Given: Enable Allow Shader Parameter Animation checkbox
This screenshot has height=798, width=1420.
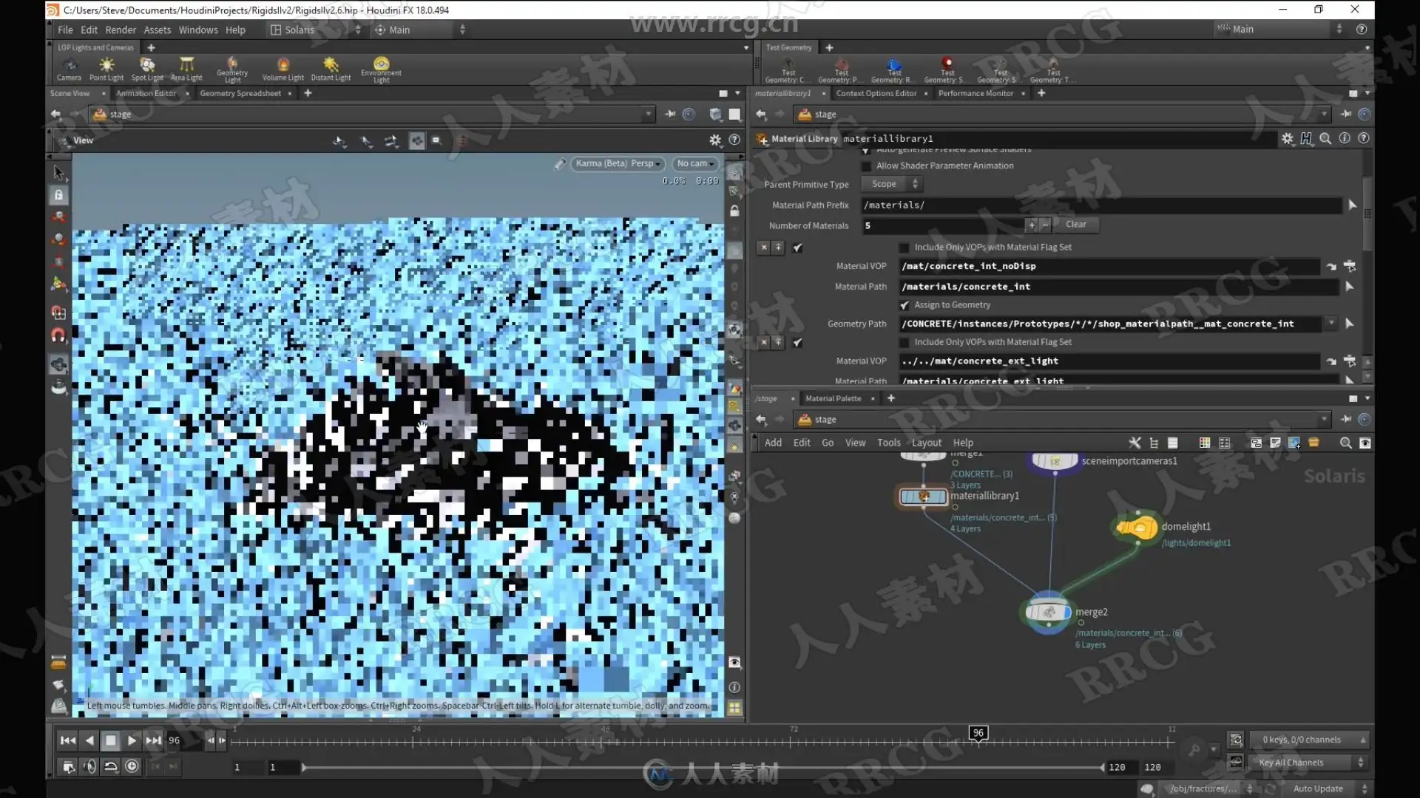Looking at the screenshot, I should [x=867, y=166].
